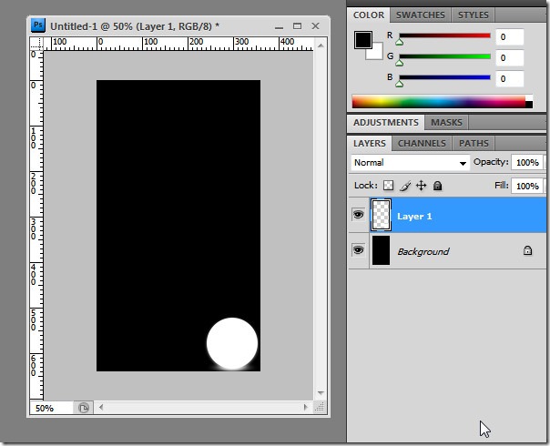The image size is (550, 446).
Task: Click the lock position move icon
Action: click(x=421, y=186)
